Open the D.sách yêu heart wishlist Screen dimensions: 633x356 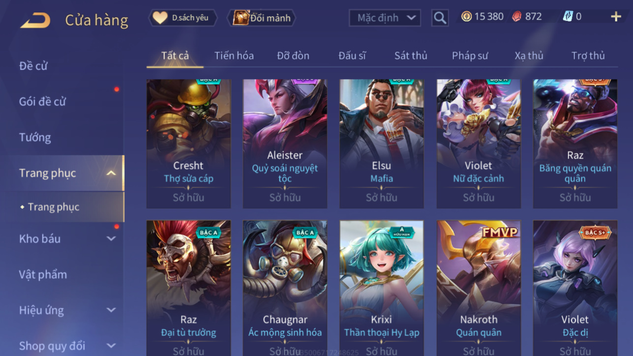coord(160,18)
